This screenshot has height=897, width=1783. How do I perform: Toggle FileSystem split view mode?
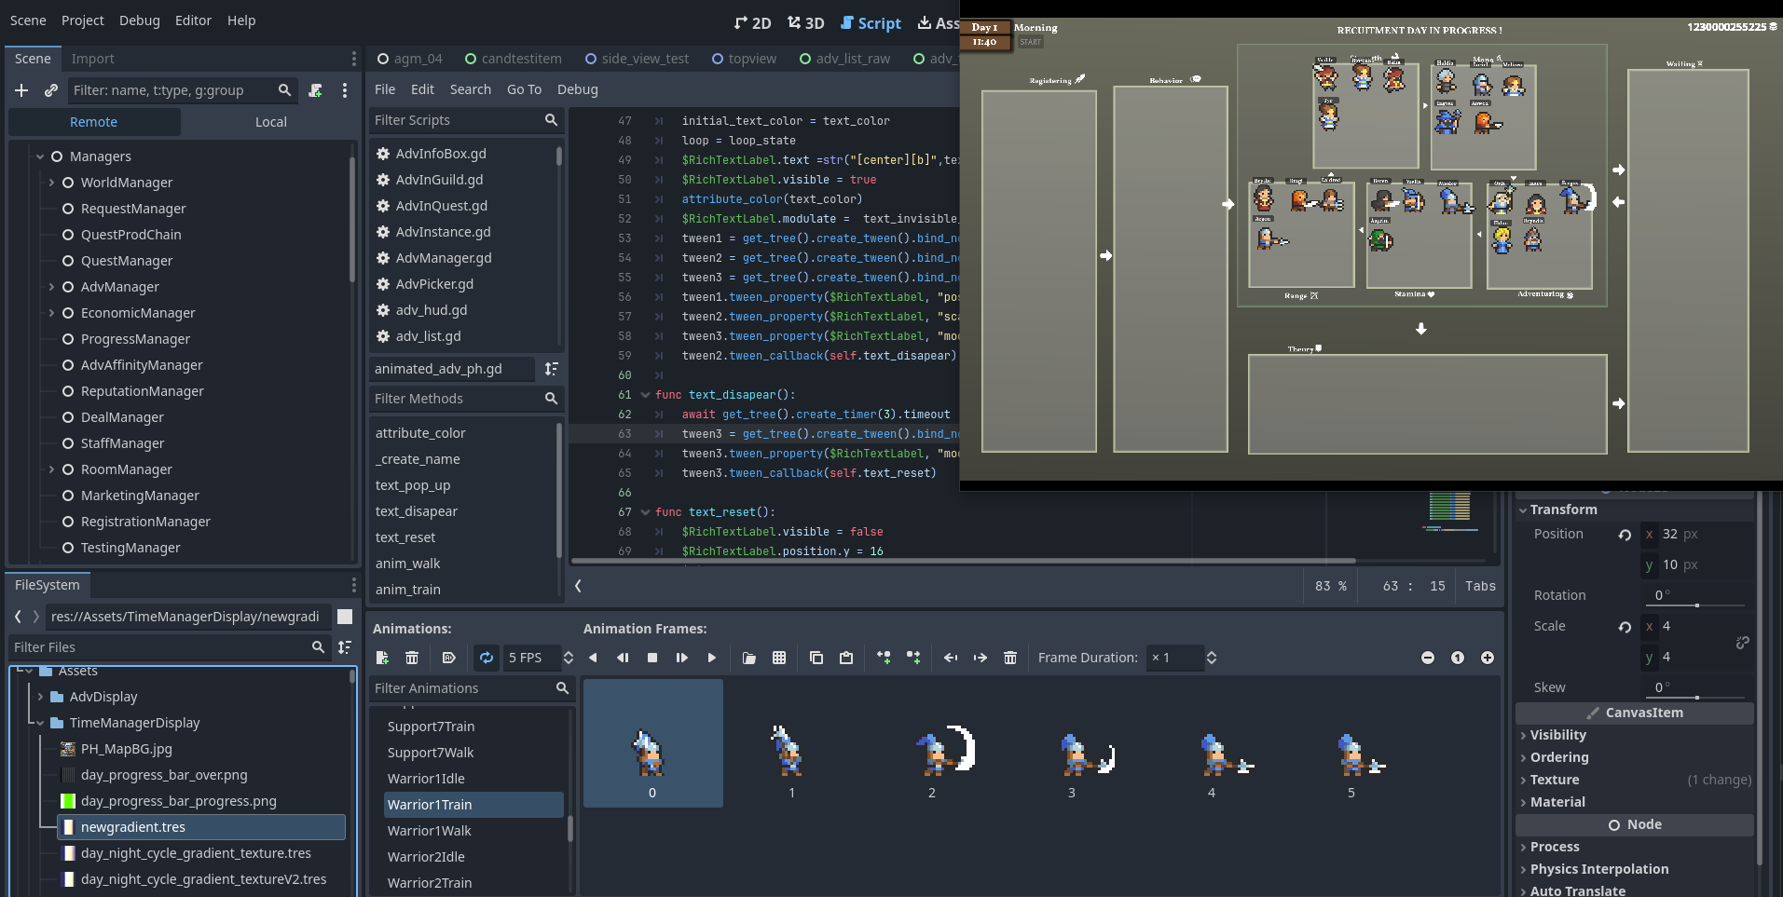point(345,617)
